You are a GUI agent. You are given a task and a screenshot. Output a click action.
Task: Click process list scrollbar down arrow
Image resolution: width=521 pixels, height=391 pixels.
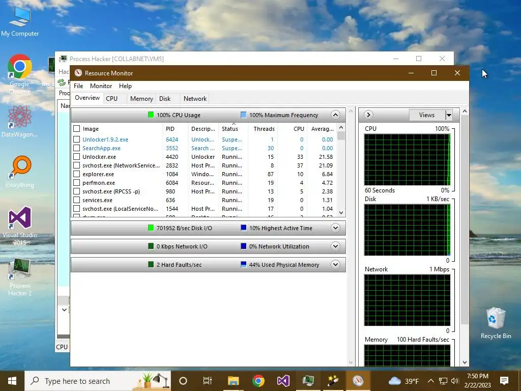[341, 212]
